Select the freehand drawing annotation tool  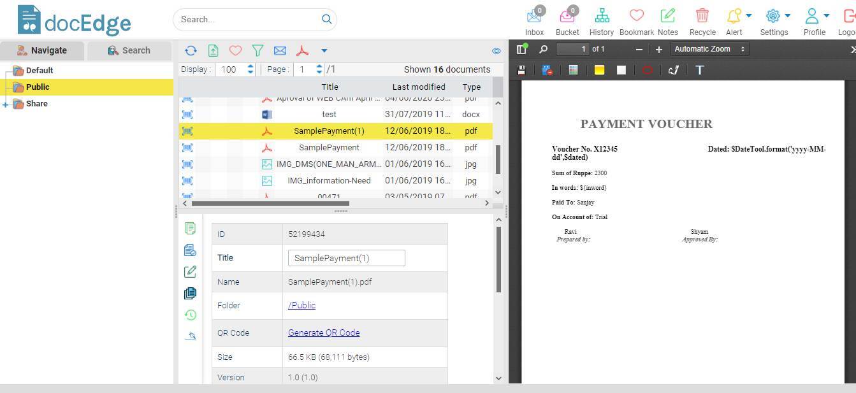[x=674, y=70]
